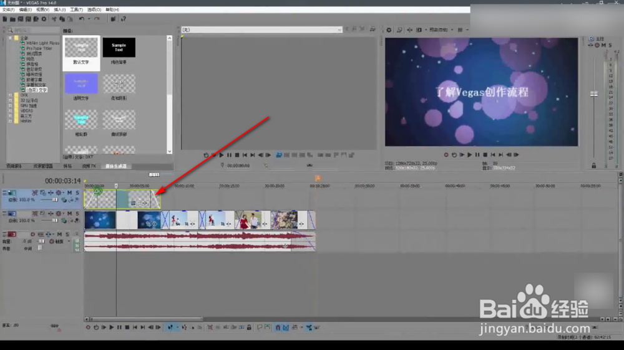This screenshot has height=350, width=624.
Task: Open the 帮助(H) menu
Action: (x=112, y=9)
